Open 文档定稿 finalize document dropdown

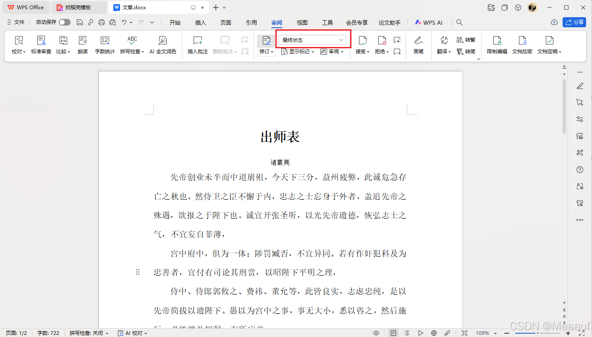point(550,45)
